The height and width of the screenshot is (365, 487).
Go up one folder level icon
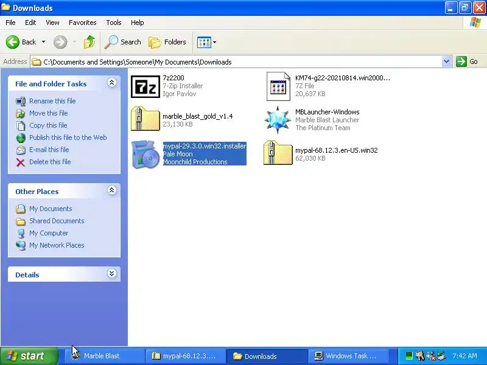click(89, 42)
